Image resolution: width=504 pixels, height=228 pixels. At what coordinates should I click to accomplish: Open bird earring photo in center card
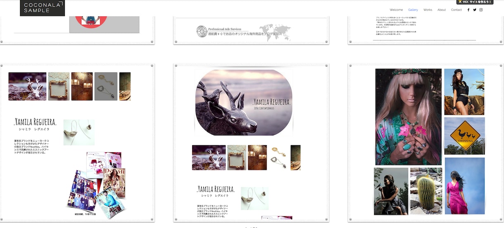click(x=254, y=198)
